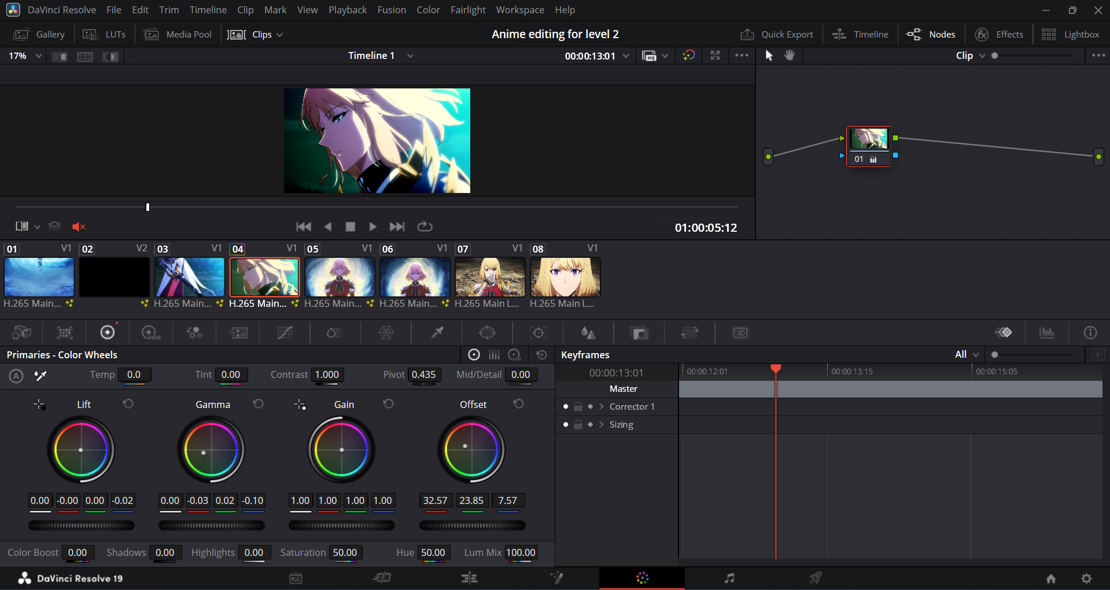This screenshot has height=590, width=1110.
Task: Switch to the Deliver page
Action: (816, 578)
